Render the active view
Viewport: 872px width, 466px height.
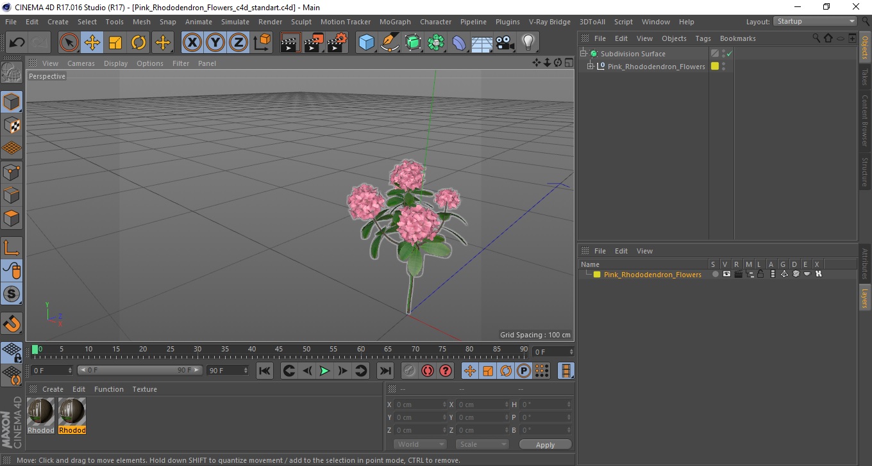click(291, 43)
